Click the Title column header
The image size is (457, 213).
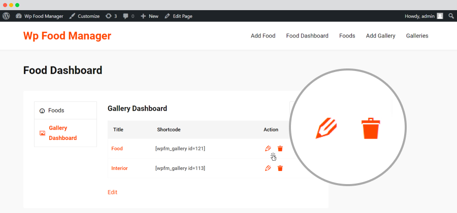click(x=118, y=129)
